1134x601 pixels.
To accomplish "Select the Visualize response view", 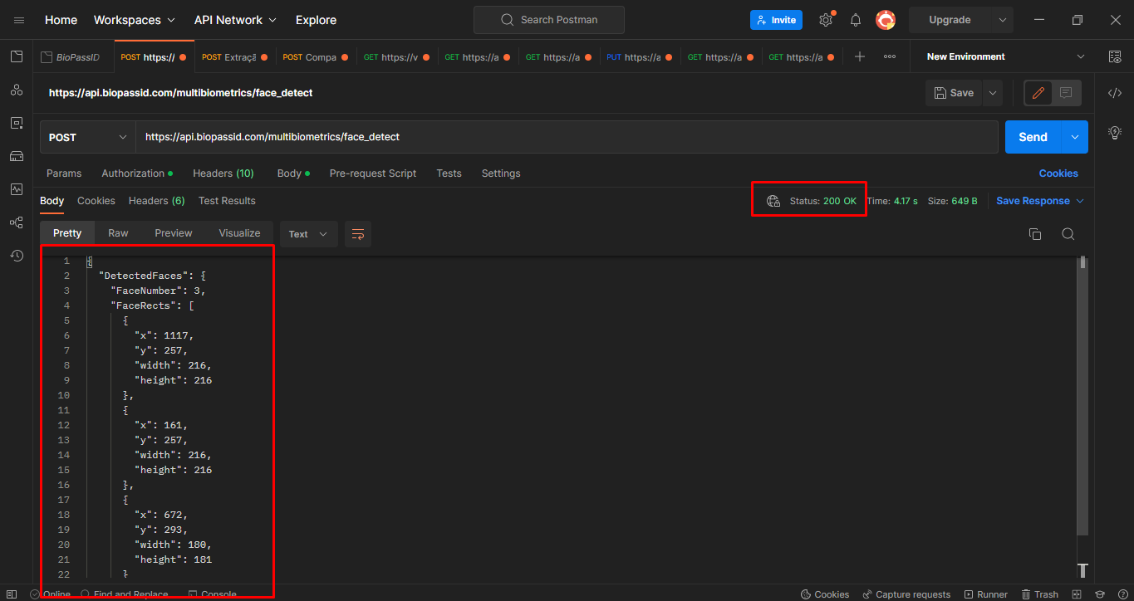I will click(239, 233).
